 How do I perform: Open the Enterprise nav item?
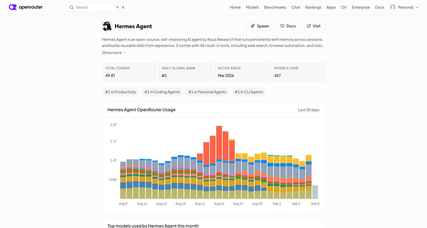coord(361,7)
